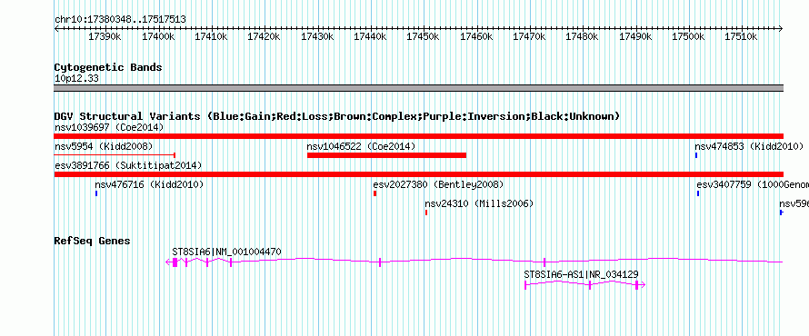This screenshot has width=809, height=336.
Task: Open the esv3891766 (Suktitipat2014) label
Action: coord(128,165)
